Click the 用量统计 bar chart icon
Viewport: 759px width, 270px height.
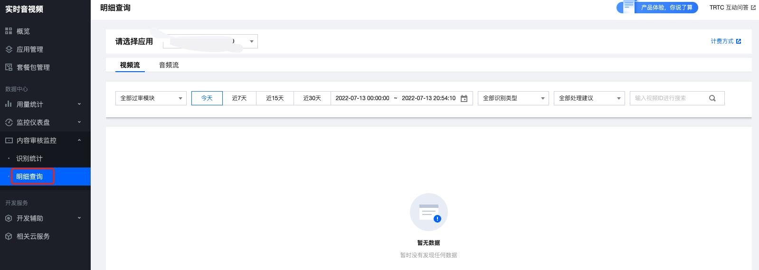point(9,104)
